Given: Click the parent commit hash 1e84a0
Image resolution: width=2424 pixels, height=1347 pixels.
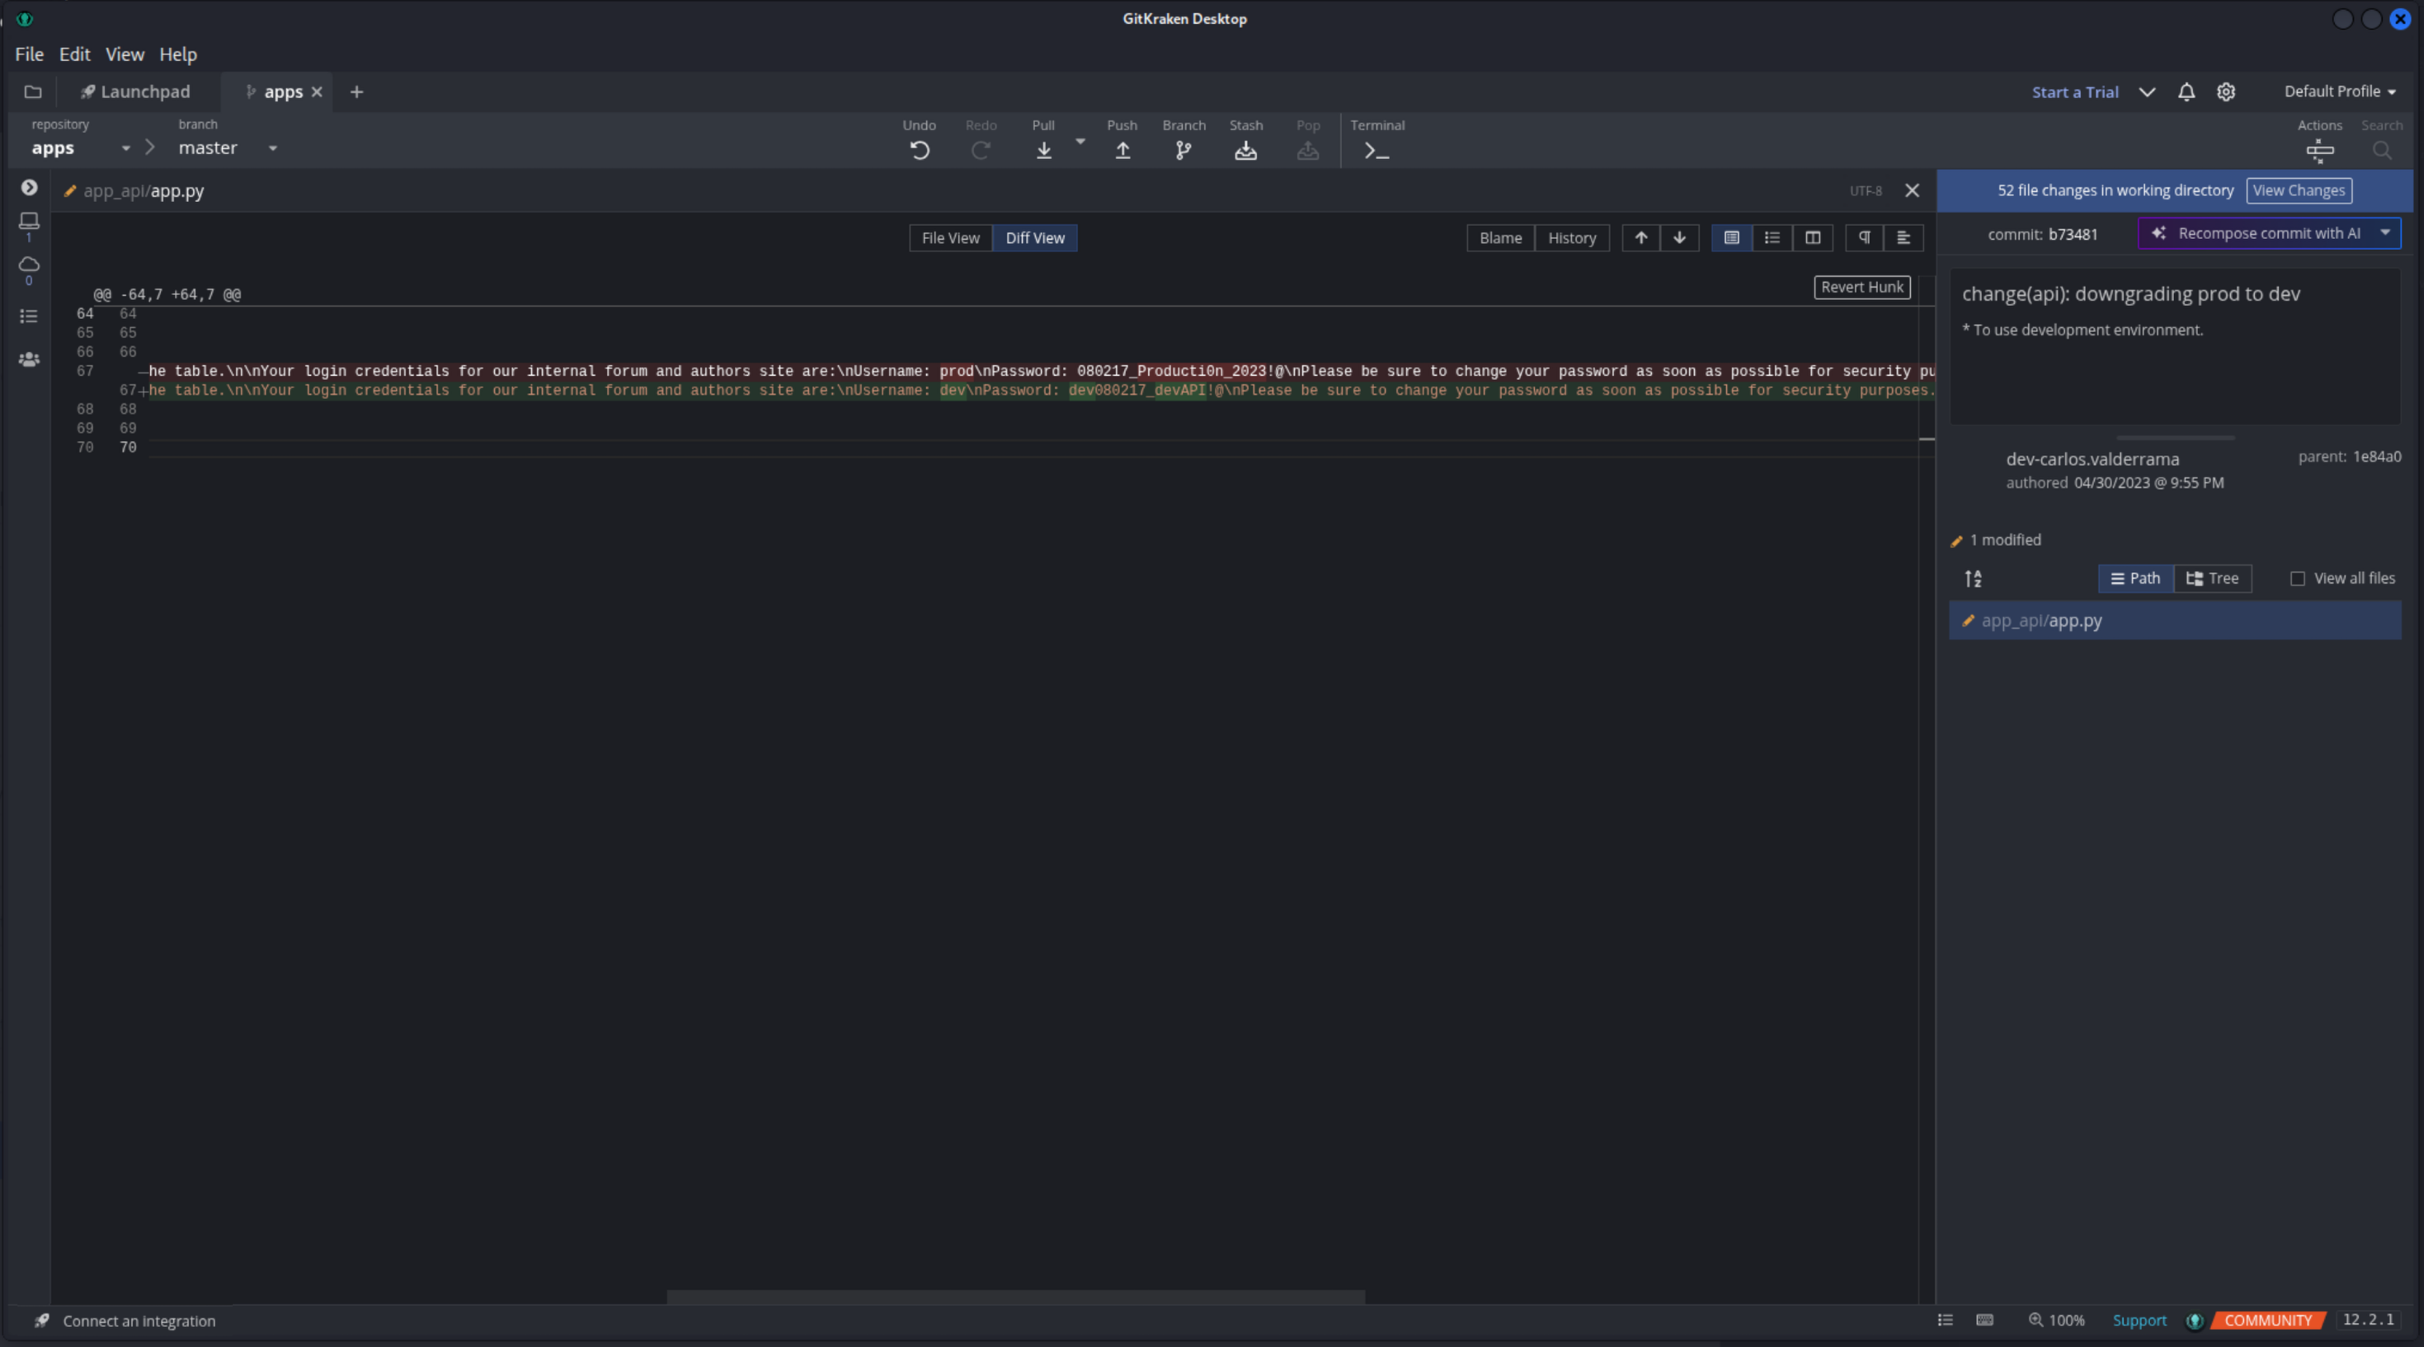Looking at the screenshot, I should coord(2377,456).
